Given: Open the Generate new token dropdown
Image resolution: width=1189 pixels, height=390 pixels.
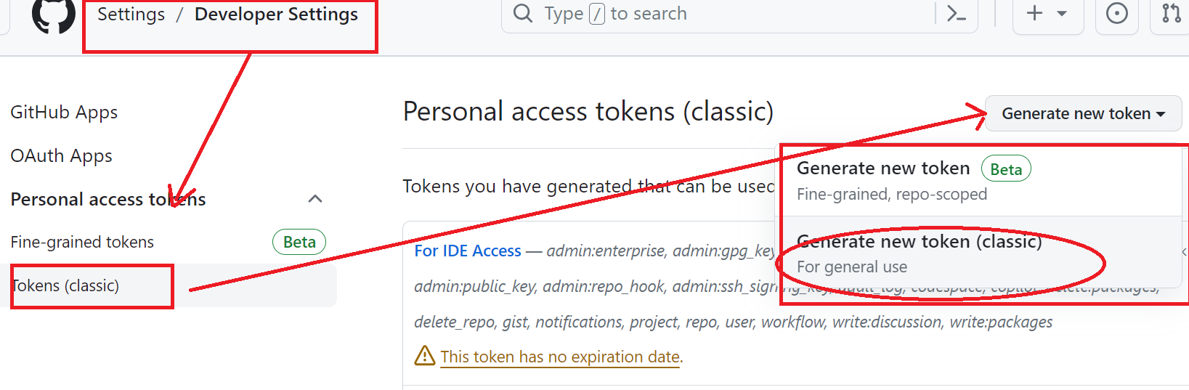Looking at the screenshot, I should point(1082,113).
